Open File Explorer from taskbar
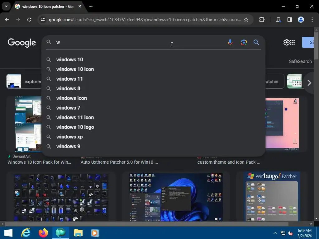319x239 pixels. [78, 233]
